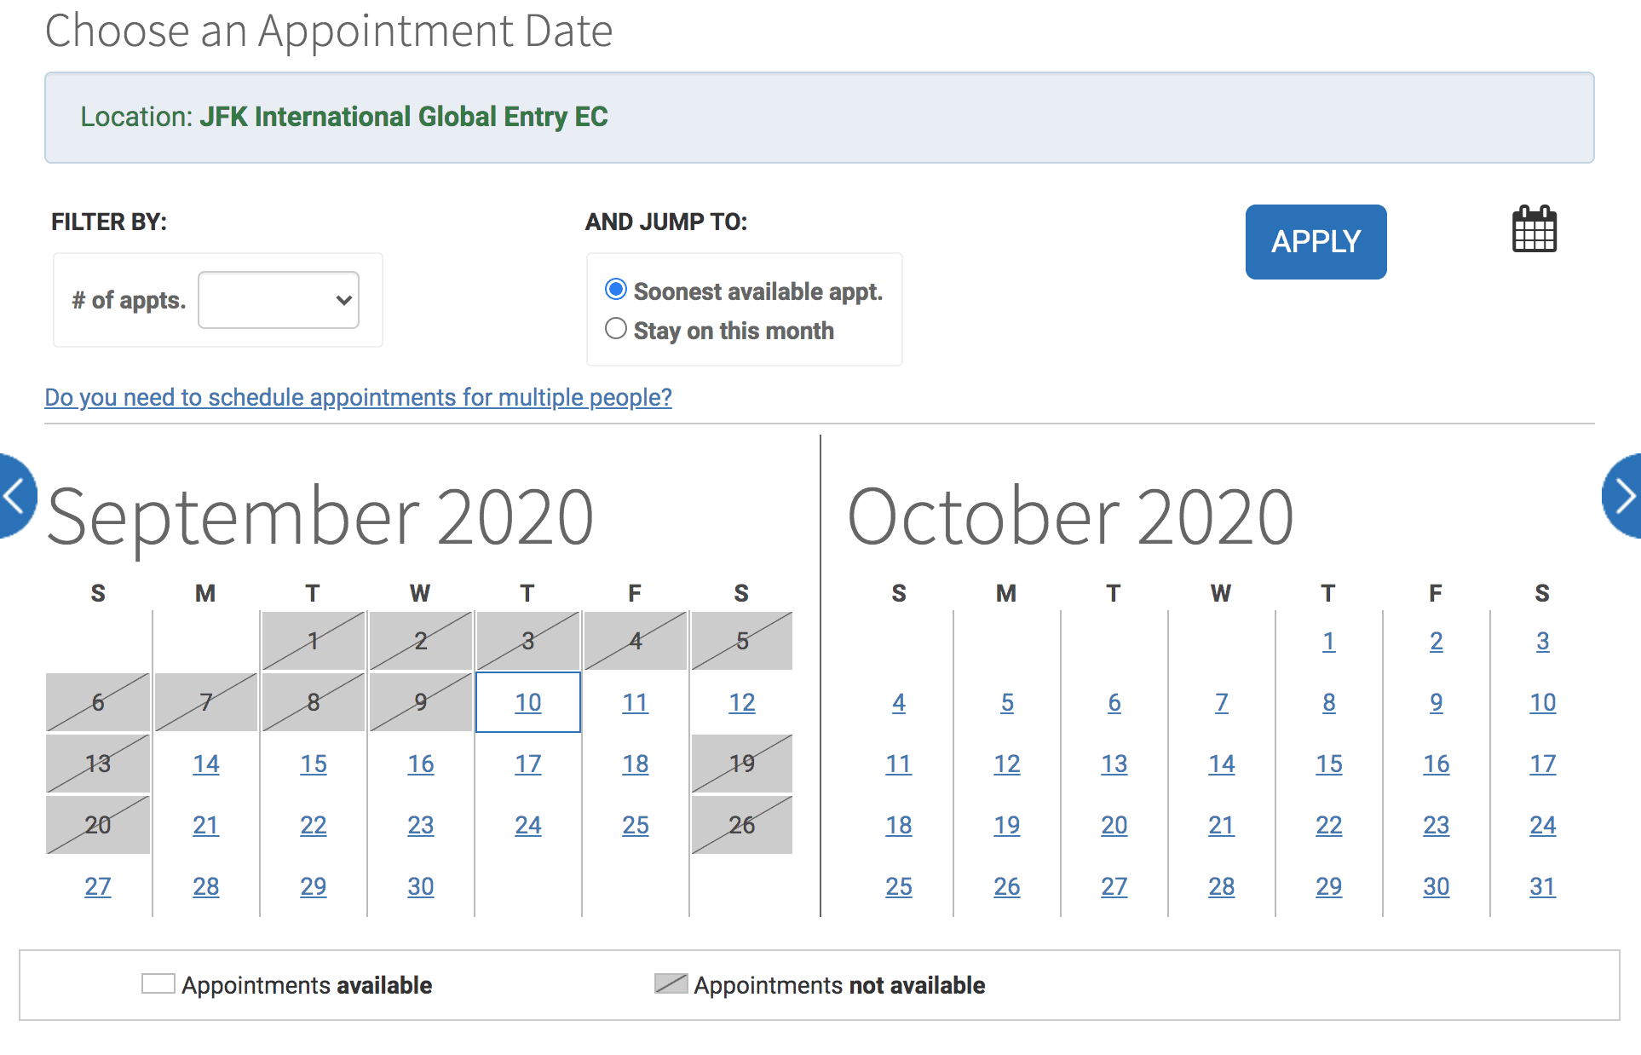Navigate to previous month using left chevron
Image resolution: width=1641 pixels, height=1055 pixels.
pos(12,497)
